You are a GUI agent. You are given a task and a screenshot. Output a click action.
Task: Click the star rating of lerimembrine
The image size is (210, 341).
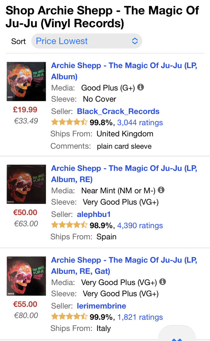point(69,317)
